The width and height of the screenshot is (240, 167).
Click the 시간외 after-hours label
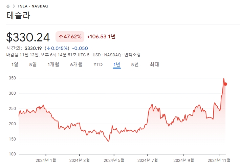[14, 48]
